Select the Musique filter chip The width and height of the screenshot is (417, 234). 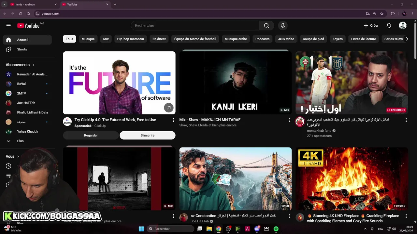point(88,39)
